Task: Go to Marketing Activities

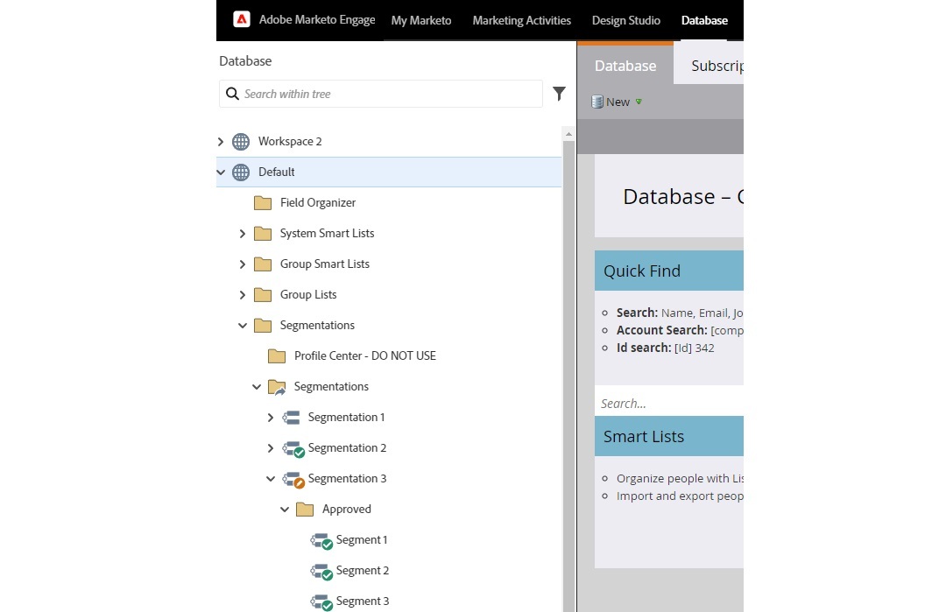Action: point(521,20)
